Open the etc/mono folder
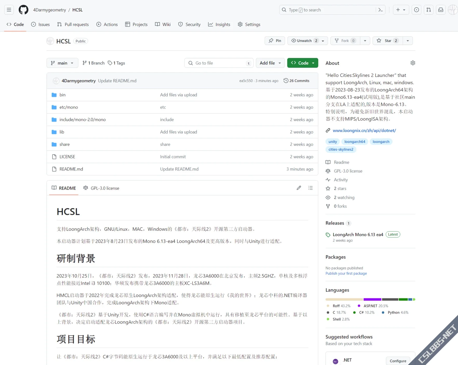This screenshot has height=365, width=458. coord(69,107)
